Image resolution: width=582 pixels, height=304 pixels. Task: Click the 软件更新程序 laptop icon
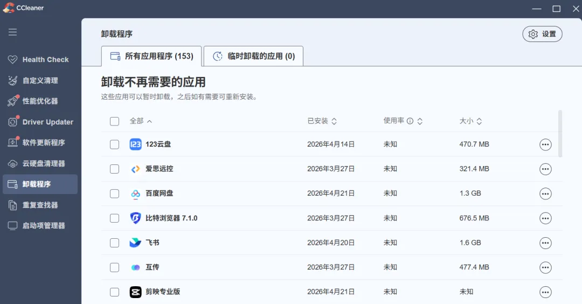[x=13, y=142]
